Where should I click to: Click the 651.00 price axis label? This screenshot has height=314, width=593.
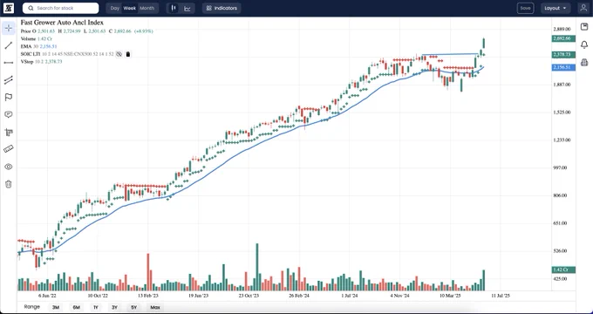[x=560, y=223]
